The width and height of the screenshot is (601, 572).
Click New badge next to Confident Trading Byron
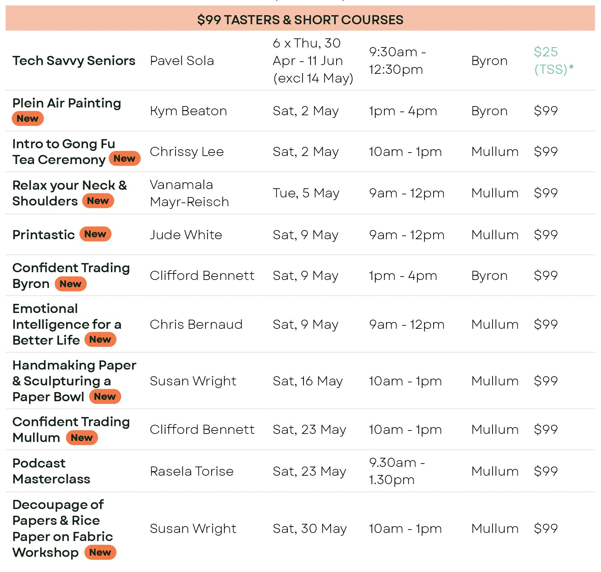pos(70,284)
